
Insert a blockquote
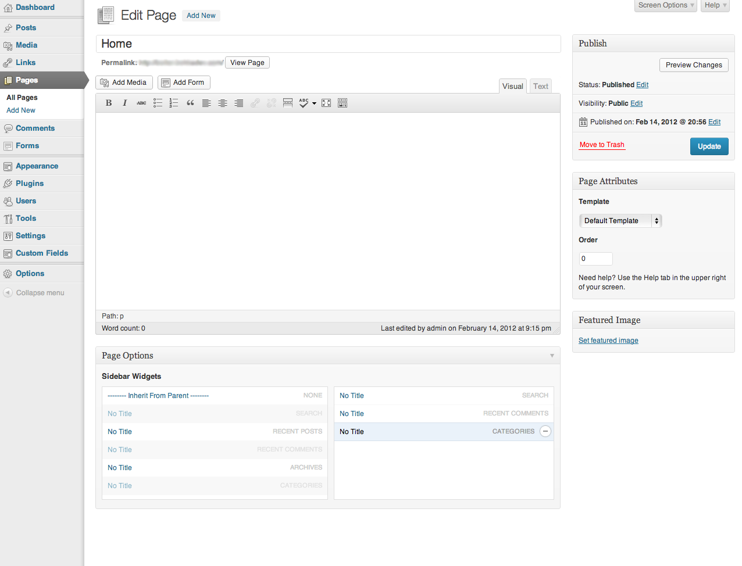[x=190, y=103]
